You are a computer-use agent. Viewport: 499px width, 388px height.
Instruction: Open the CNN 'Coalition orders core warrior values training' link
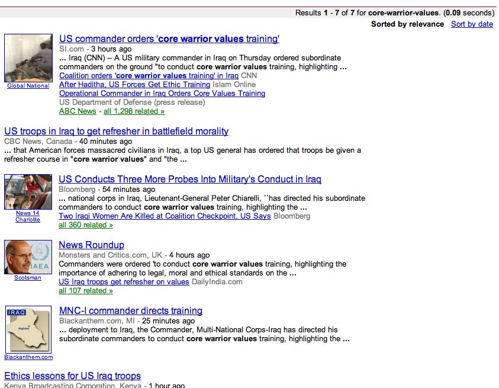coord(149,76)
